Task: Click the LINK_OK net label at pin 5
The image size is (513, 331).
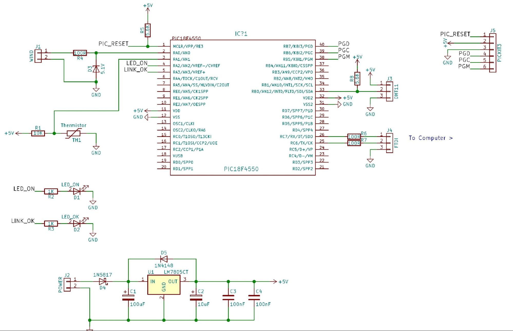Action: pyautogui.click(x=136, y=69)
